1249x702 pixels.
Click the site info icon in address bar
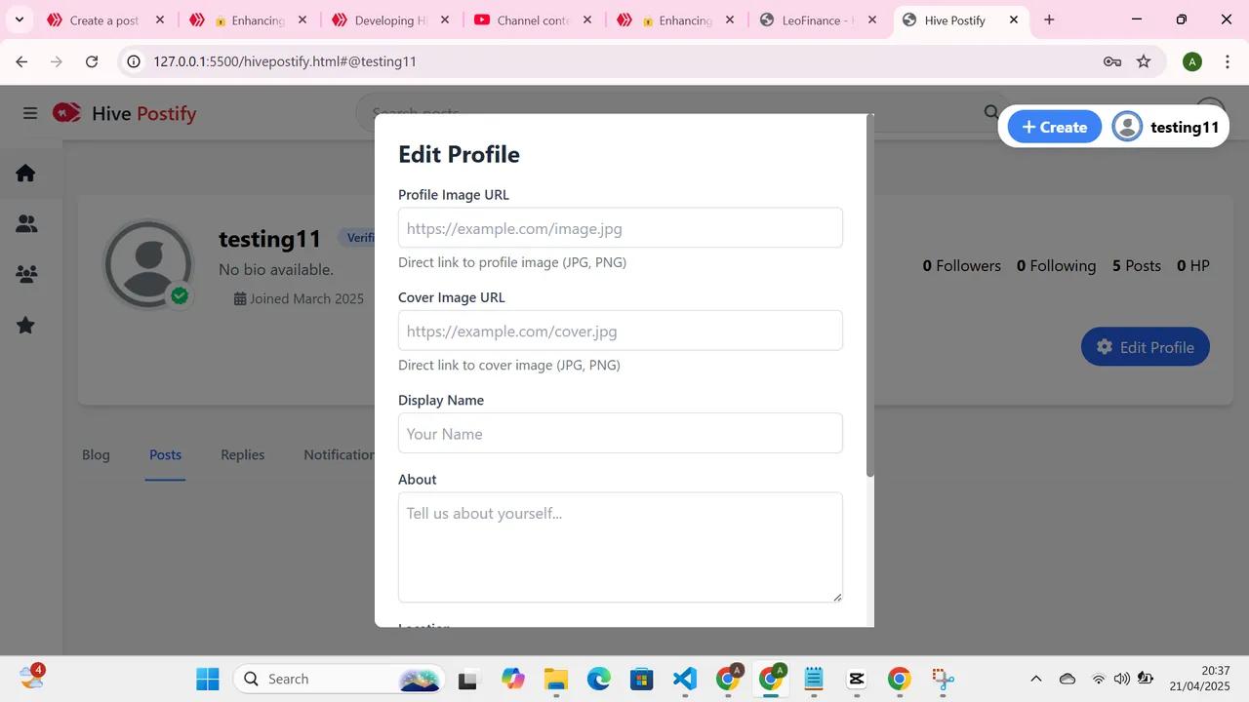click(135, 61)
